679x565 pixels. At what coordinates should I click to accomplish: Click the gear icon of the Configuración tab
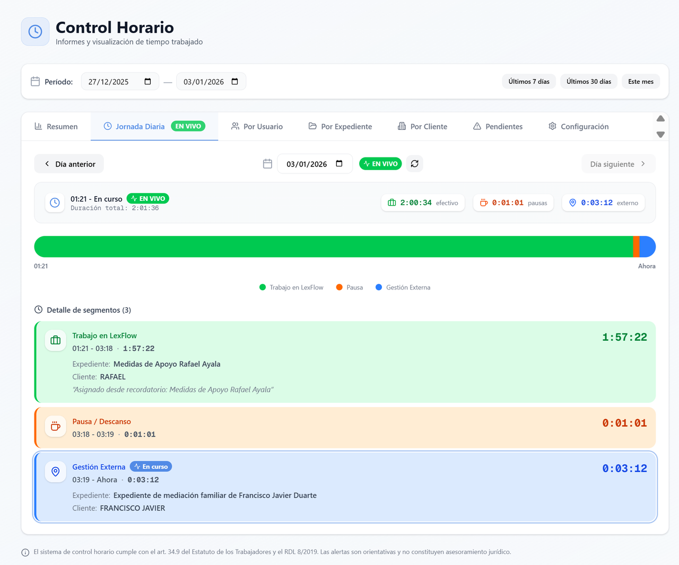pyautogui.click(x=552, y=126)
